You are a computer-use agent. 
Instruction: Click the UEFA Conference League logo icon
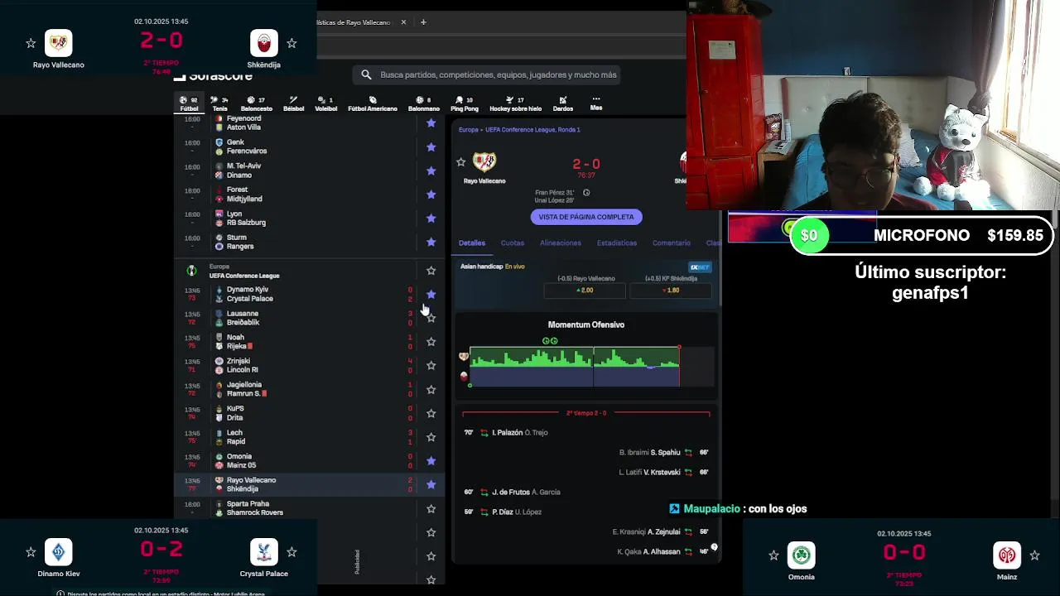(191, 271)
